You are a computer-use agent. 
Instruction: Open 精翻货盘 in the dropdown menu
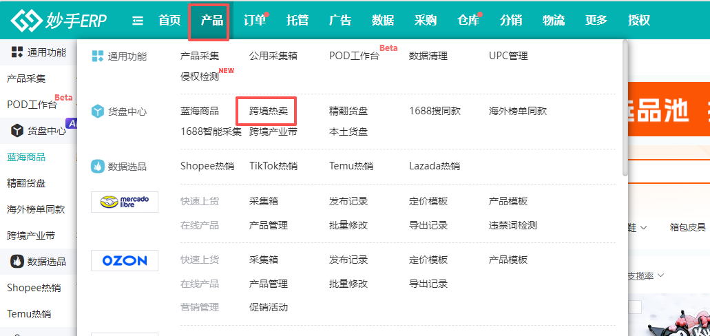348,111
